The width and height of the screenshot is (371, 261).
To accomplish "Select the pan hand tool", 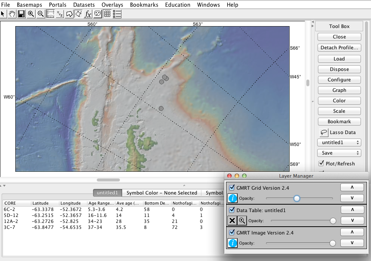I will point(12,14).
